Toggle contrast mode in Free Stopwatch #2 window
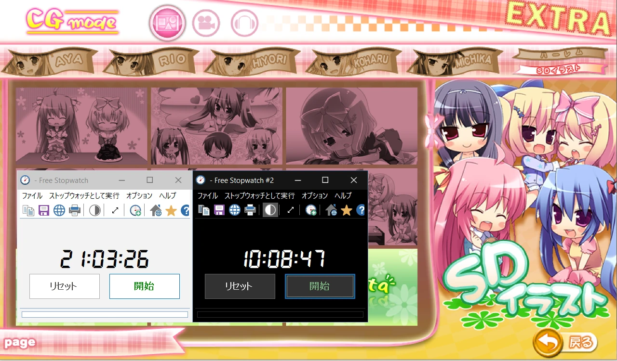Image resolution: width=617 pixels, height=361 pixels. point(270,210)
